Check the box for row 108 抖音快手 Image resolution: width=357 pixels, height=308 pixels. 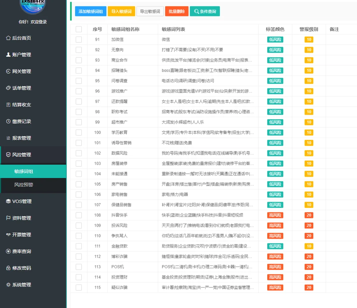click(79, 215)
